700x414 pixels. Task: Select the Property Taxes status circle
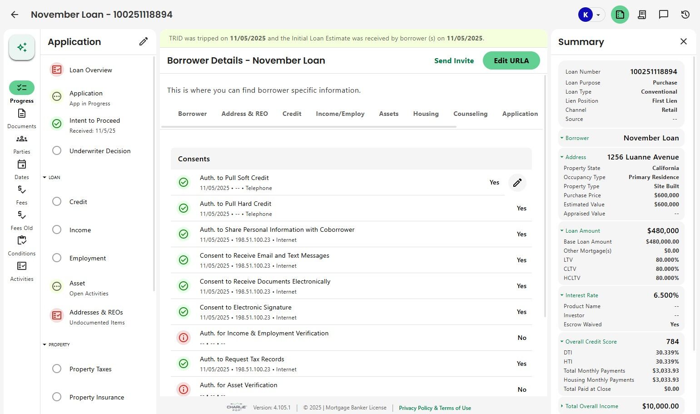pyautogui.click(x=57, y=369)
